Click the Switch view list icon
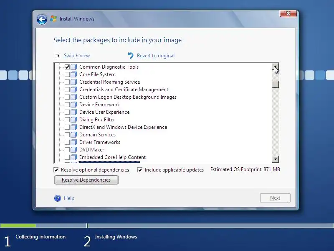 point(57,56)
